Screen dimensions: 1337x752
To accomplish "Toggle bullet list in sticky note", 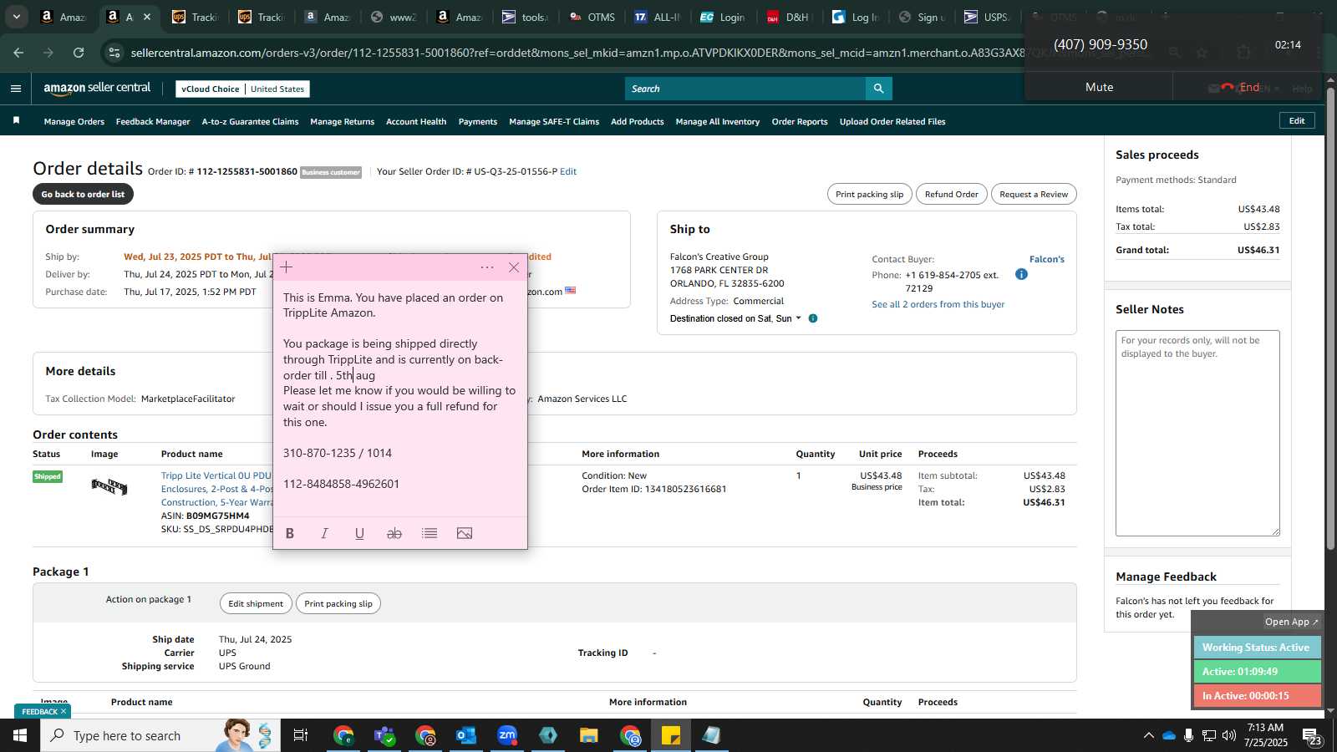I will click(430, 533).
